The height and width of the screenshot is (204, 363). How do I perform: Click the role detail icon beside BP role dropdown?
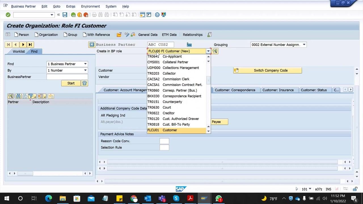pyautogui.click(x=215, y=51)
